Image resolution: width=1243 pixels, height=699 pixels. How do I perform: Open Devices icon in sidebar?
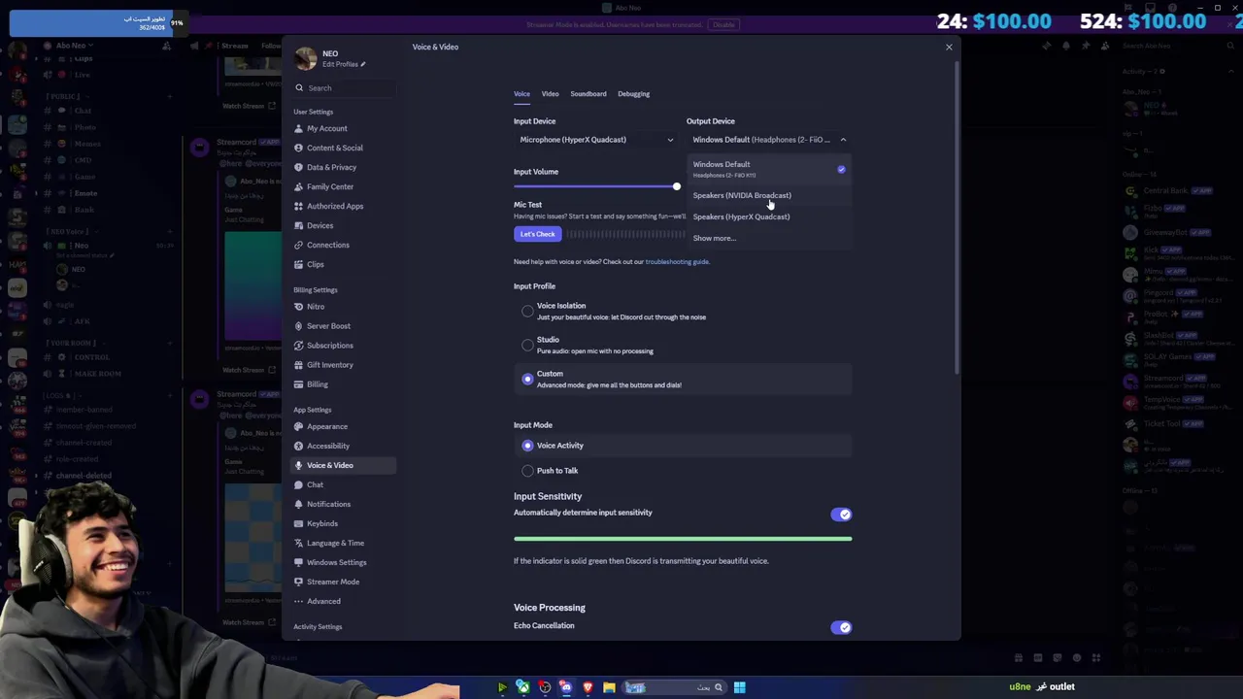(299, 225)
